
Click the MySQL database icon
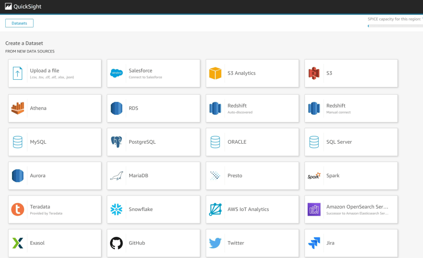17,142
